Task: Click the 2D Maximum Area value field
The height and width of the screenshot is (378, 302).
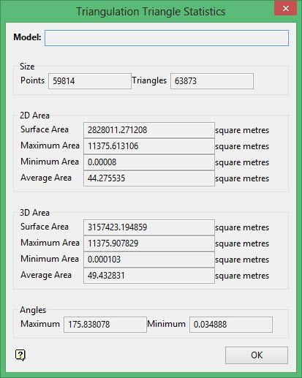Action: pos(149,146)
